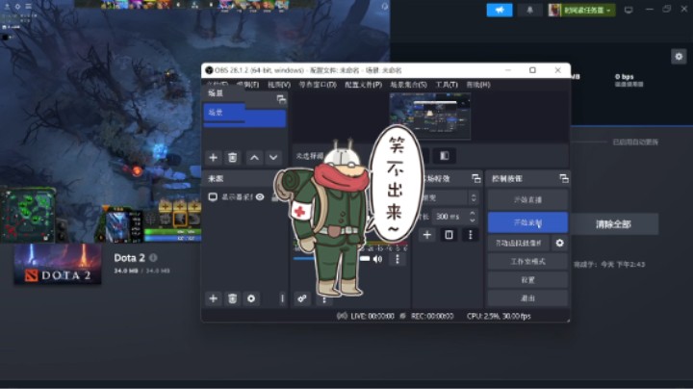Remove the configurable scene transition

[449, 235]
